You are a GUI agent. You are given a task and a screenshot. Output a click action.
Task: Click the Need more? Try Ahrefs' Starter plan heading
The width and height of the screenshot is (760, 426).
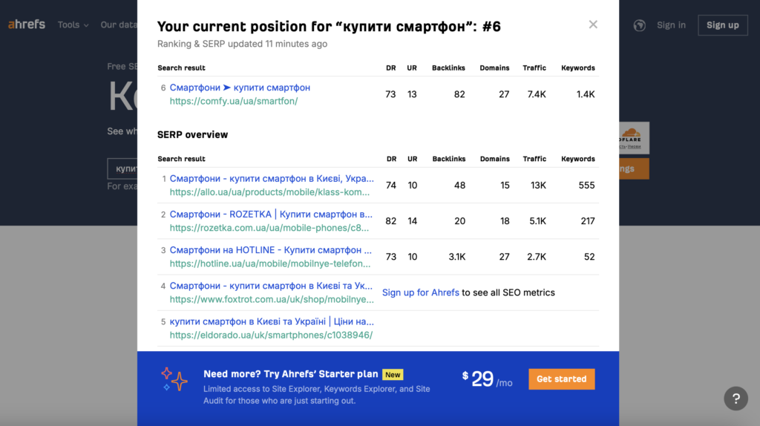291,374
